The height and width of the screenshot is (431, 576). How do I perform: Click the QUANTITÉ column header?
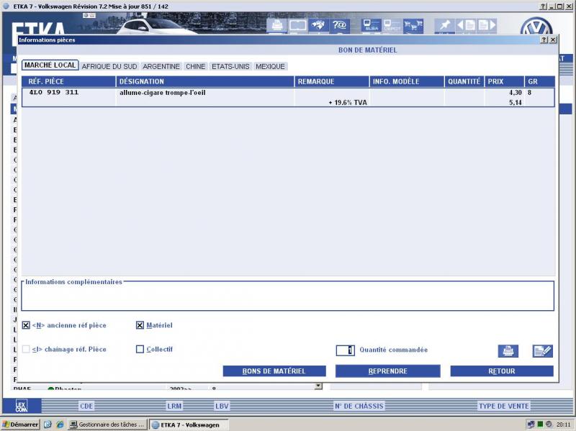click(464, 81)
